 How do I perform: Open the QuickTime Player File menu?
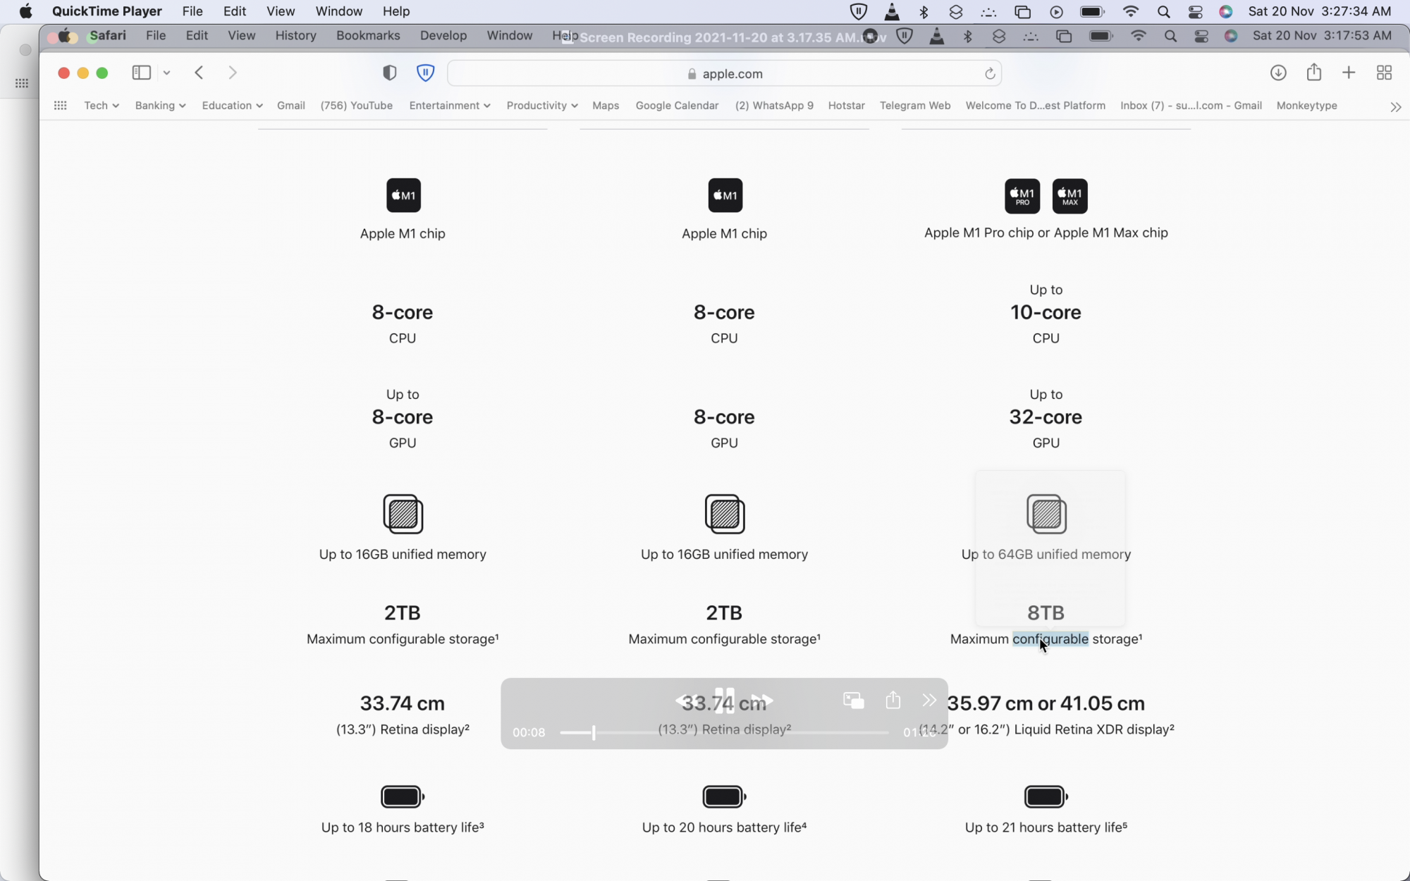192,11
